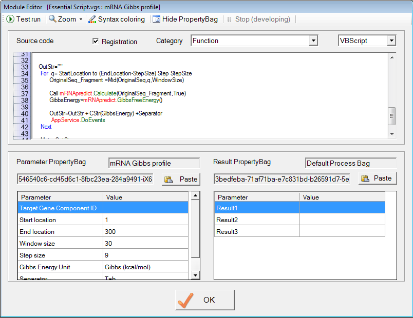The width and height of the screenshot is (413, 318).
Task: Click Value column header in results table
Action: 342,197
